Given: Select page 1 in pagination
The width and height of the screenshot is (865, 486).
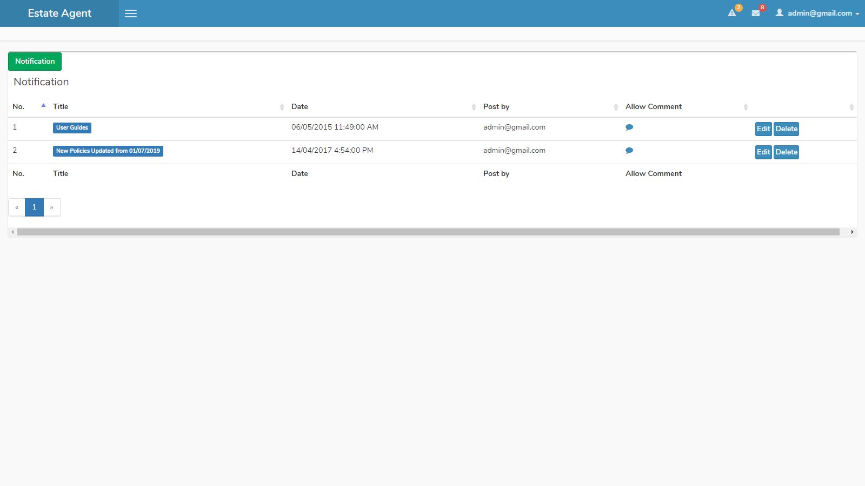Looking at the screenshot, I should pyautogui.click(x=34, y=207).
